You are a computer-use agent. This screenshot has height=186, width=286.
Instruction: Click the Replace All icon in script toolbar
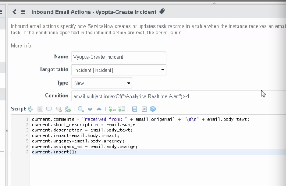tap(122, 109)
